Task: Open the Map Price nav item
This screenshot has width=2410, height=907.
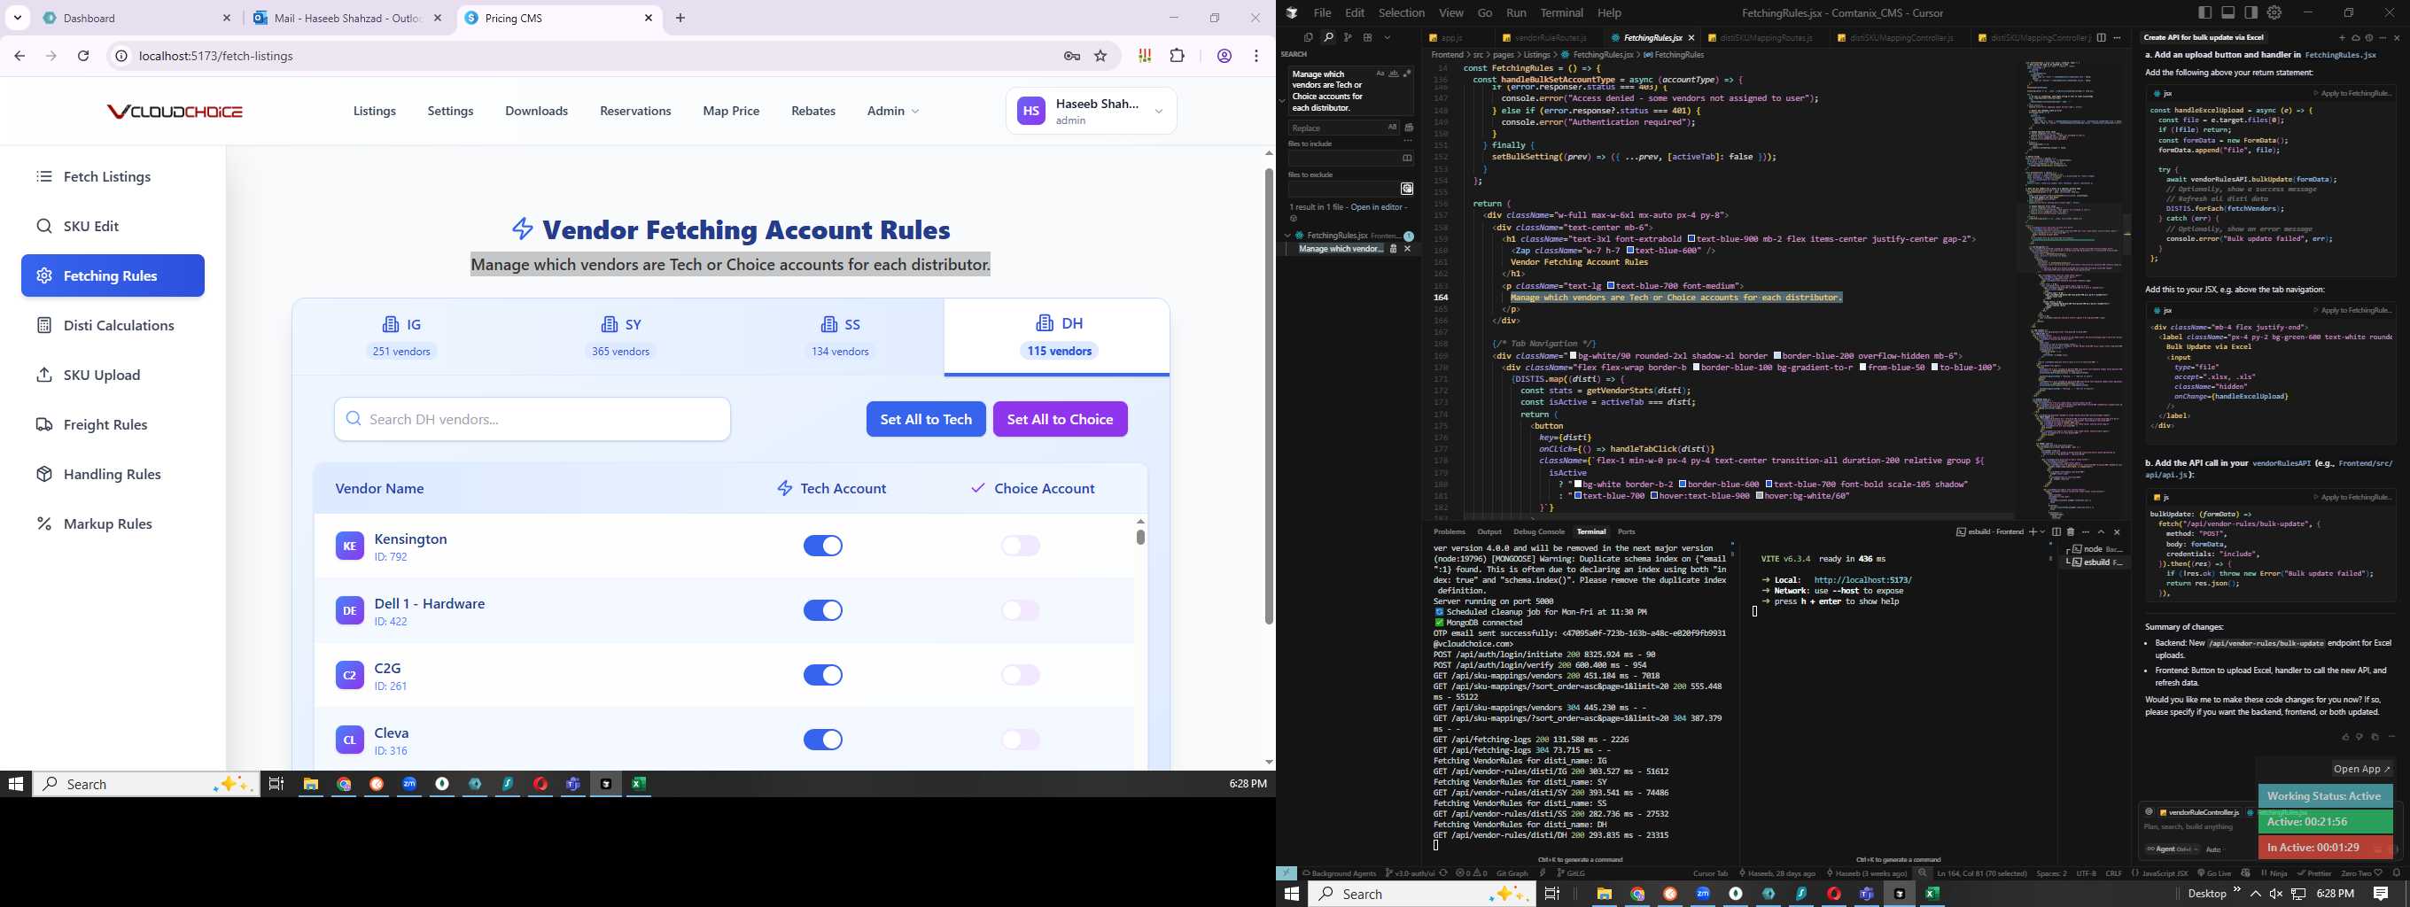Action: click(731, 112)
